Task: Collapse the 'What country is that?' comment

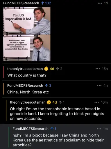Action: coord(3,72)
